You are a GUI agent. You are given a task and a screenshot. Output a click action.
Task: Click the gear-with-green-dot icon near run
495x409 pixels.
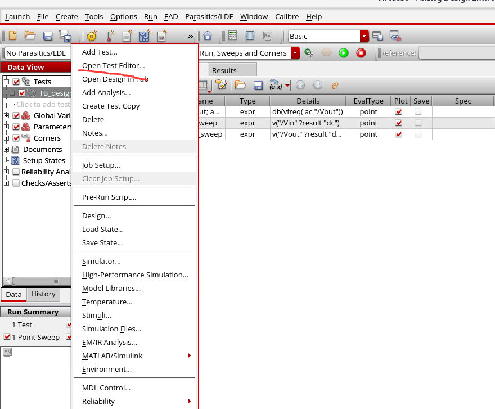click(x=309, y=53)
